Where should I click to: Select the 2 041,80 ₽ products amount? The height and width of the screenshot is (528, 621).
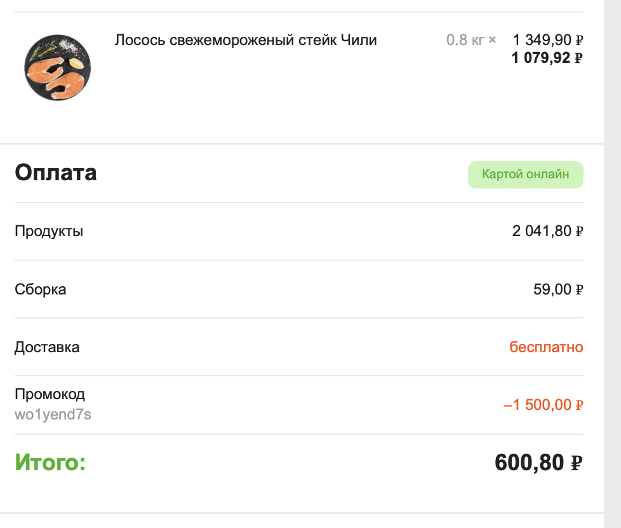tap(548, 231)
